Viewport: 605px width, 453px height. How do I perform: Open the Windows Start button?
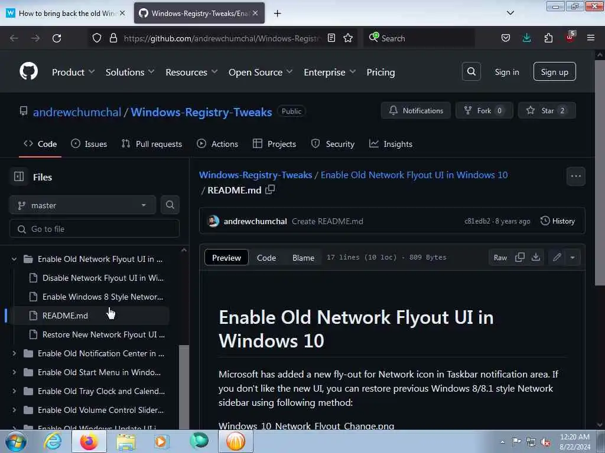(16, 441)
